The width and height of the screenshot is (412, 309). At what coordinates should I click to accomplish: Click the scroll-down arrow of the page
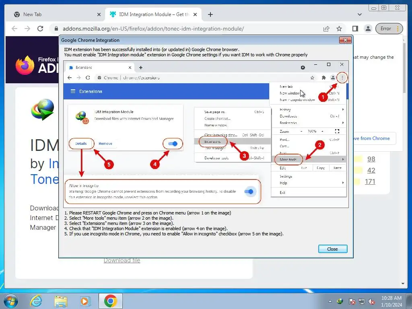click(x=403, y=284)
